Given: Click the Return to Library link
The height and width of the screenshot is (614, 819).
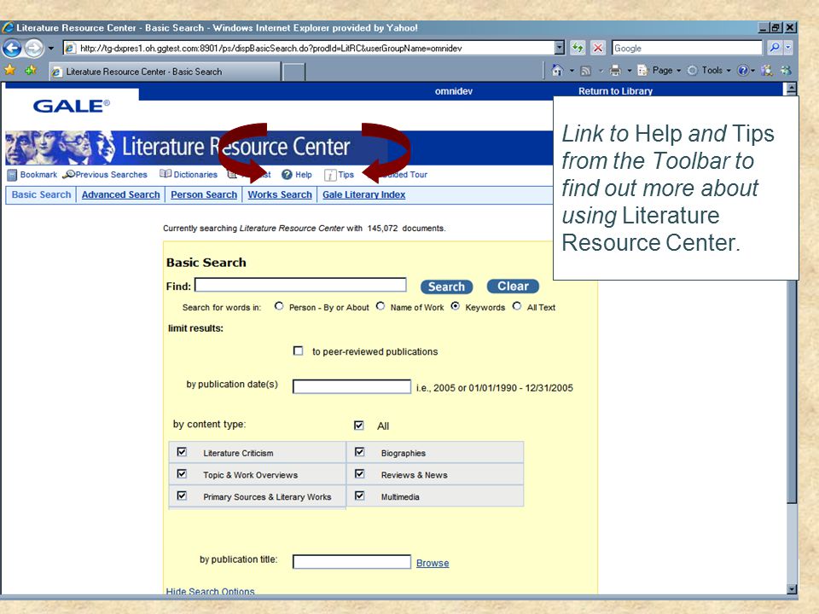Looking at the screenshot, I should point(615,91).
